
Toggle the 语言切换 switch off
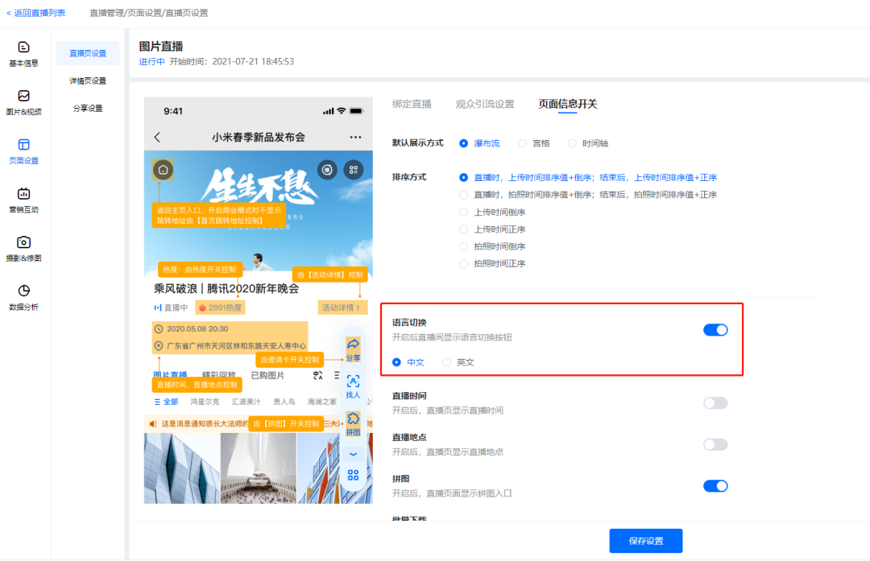pos(715,329)
